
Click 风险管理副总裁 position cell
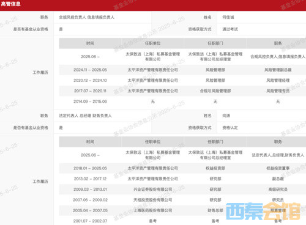pos(278,70)
